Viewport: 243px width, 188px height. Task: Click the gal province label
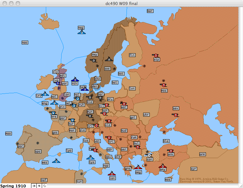pyautogui.click(x=133, y=117)
